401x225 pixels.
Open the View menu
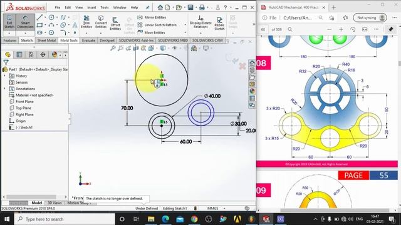pos(79,7)
